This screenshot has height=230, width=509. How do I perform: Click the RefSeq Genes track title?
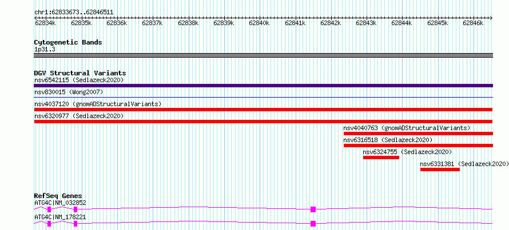pos(58,196)
